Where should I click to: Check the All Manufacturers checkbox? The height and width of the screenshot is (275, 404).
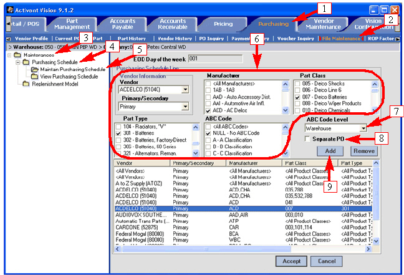pos(208,84)
